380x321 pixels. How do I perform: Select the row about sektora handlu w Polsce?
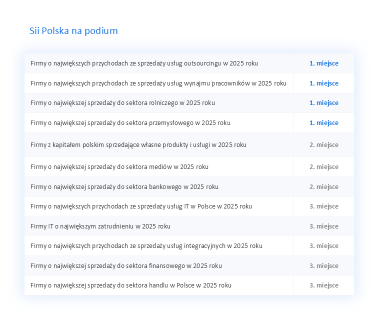189,285
